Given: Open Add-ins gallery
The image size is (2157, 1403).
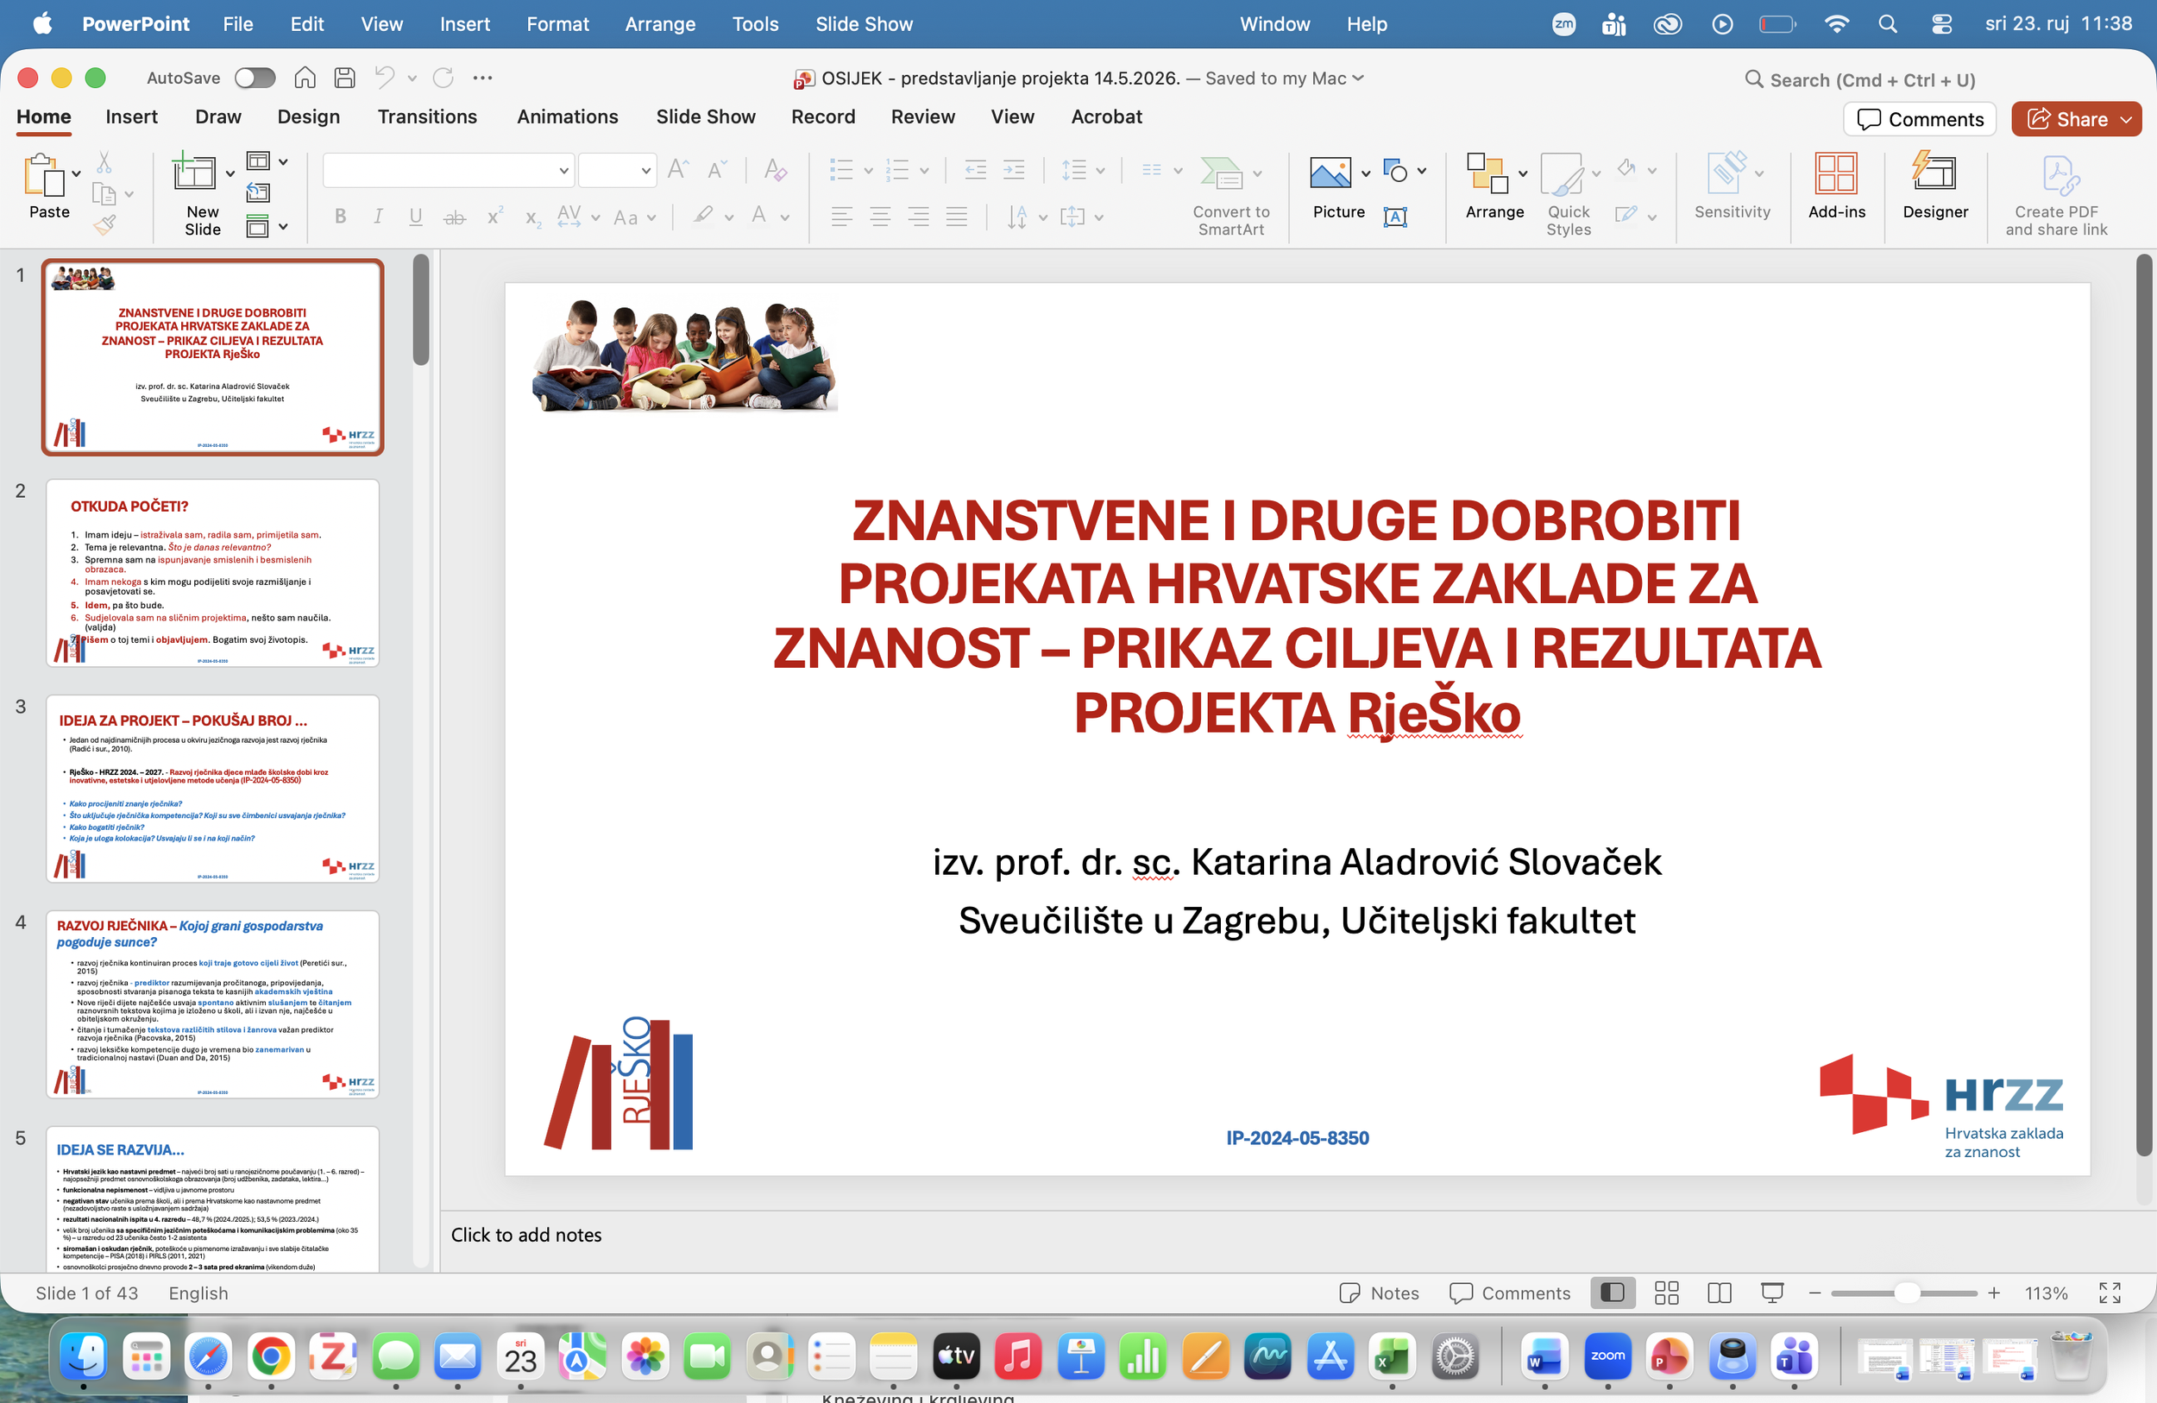Looking at the screenshot, I should (1836, 186).
